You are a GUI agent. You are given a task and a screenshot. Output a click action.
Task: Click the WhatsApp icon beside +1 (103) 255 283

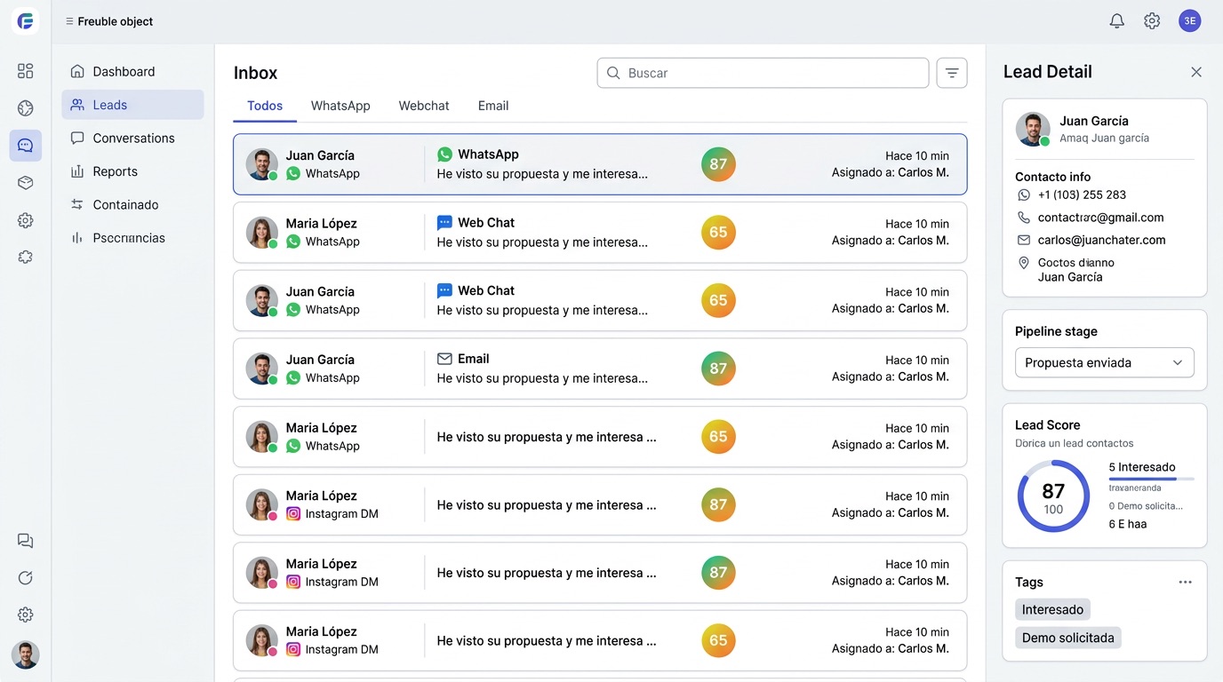[x=1024, y=194]
